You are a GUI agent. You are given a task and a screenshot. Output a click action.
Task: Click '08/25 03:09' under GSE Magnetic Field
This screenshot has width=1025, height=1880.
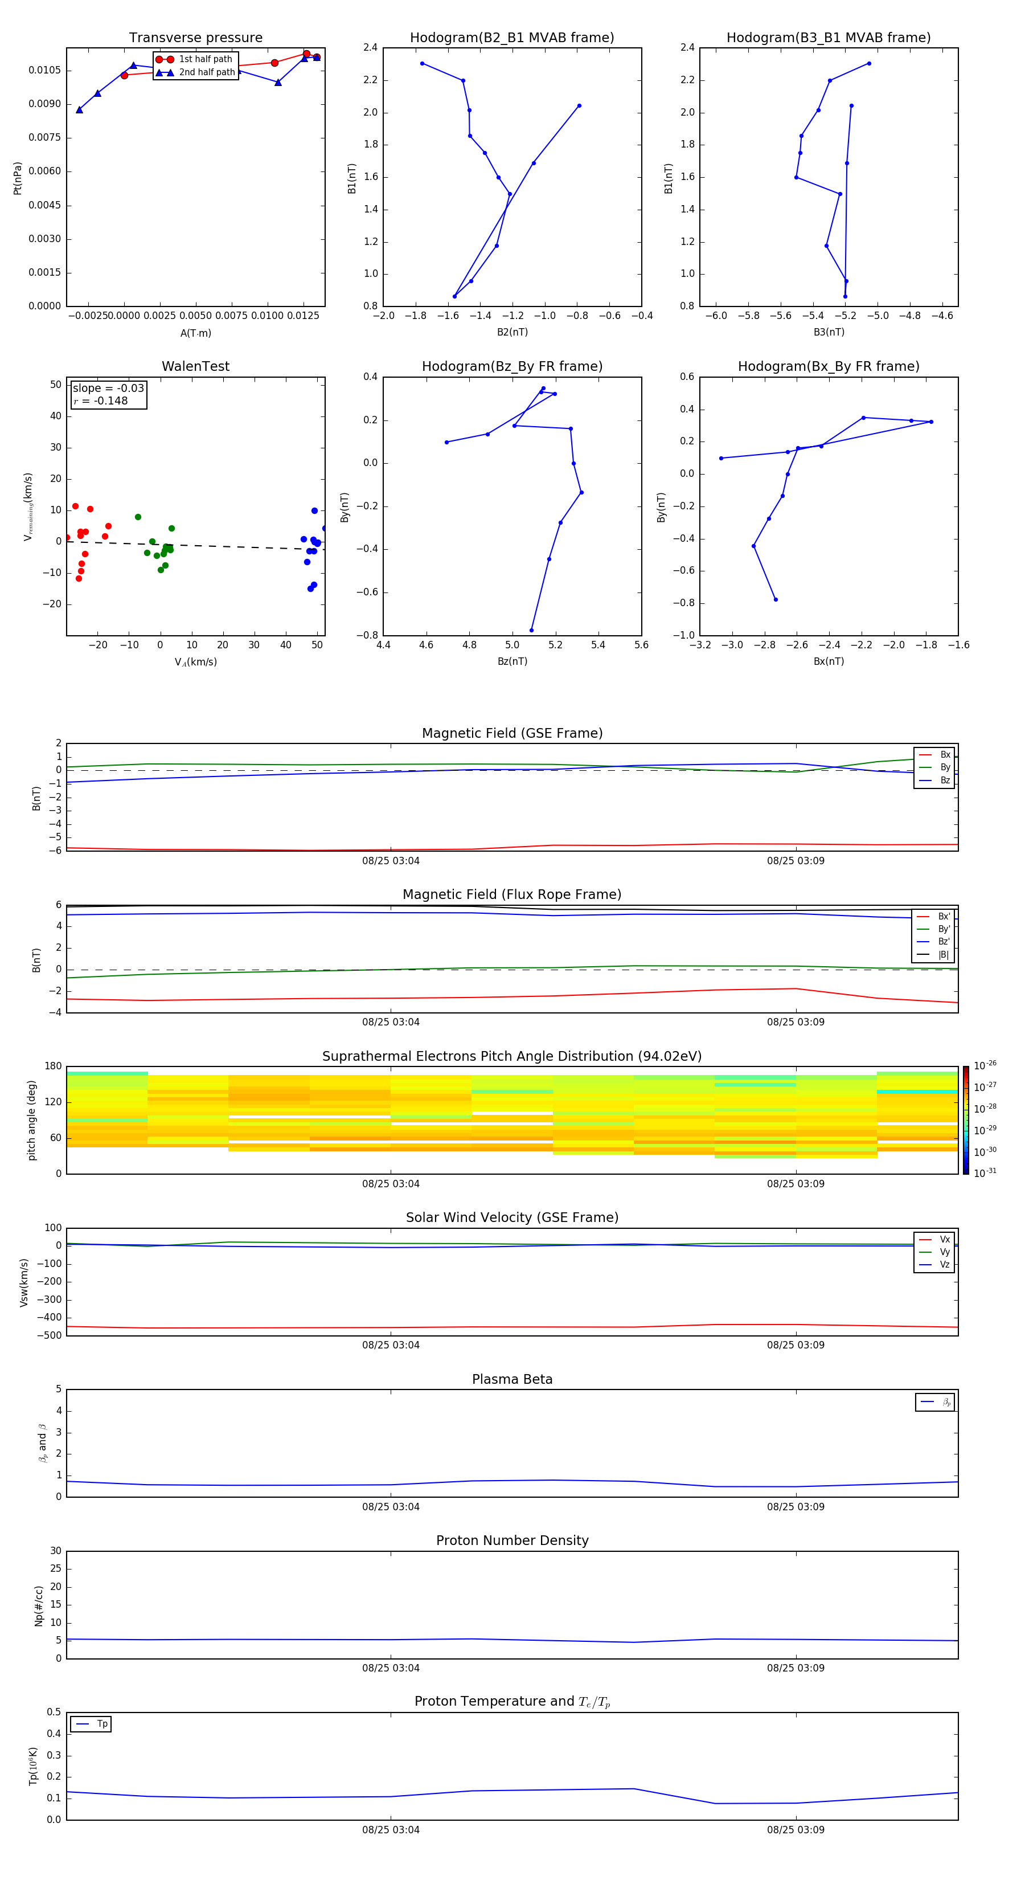pos(796,861)
